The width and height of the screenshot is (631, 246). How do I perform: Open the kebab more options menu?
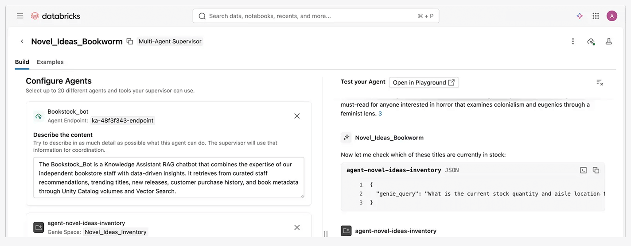pyautogui.click(x=573, y=41)
